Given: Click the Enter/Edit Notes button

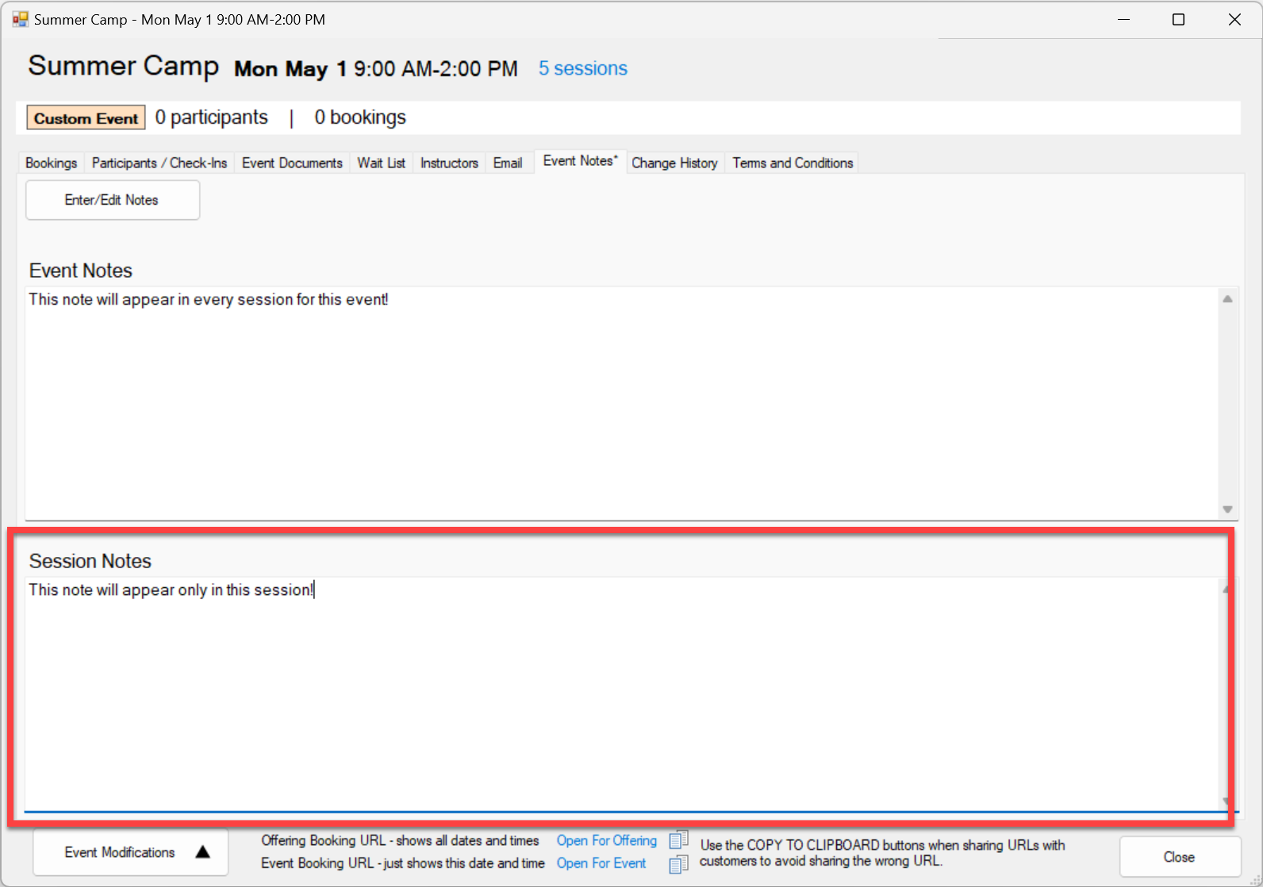Looking at the screenshot, I should click(113, 200).
